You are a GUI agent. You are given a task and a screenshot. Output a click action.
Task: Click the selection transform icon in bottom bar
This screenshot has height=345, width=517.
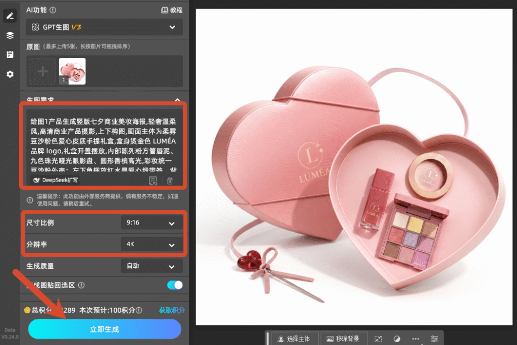378,339
